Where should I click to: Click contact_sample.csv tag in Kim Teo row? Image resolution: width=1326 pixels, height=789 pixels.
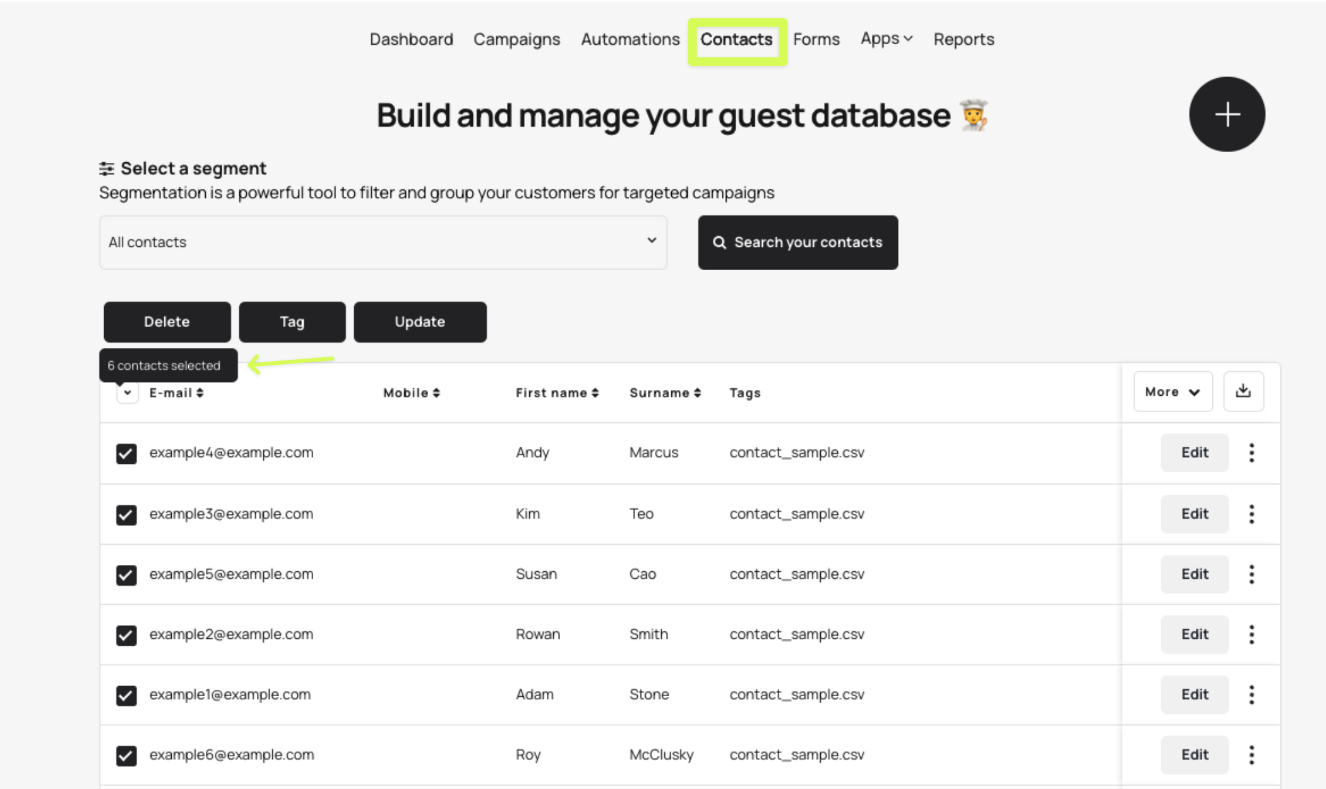797,514
